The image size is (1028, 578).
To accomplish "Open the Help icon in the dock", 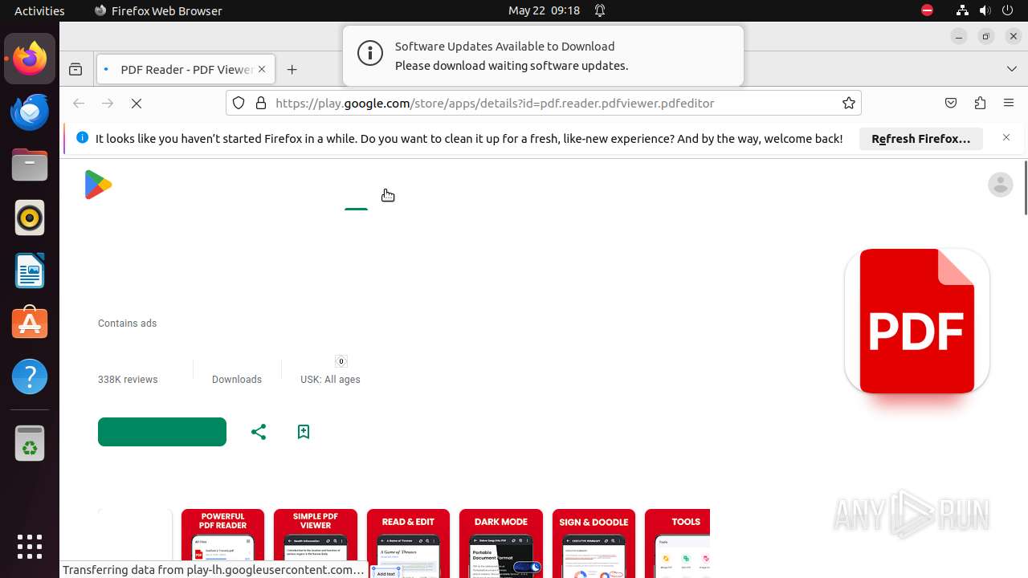I will tap(30, 377).
